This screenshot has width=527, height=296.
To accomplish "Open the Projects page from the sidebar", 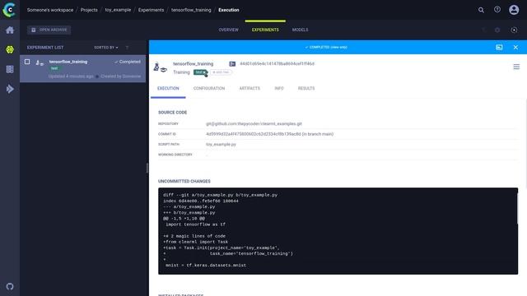I will (x=10, y=49).
